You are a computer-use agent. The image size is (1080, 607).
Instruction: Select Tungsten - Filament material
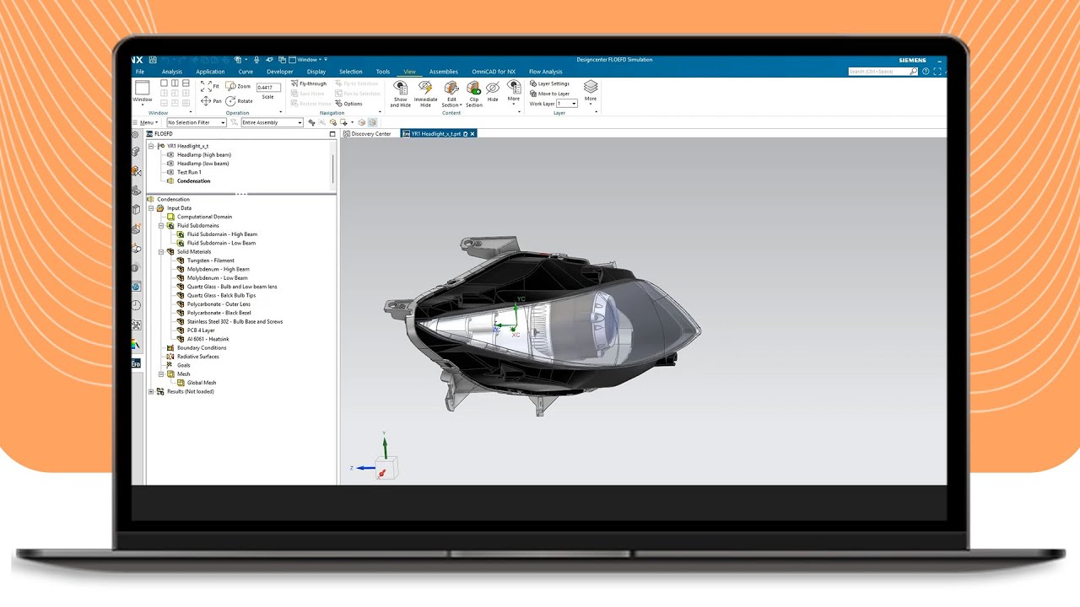(210, 261)
